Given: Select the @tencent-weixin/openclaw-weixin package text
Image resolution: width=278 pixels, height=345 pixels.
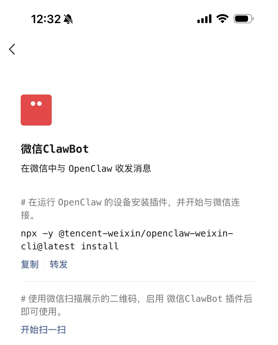Looking at the screenshot, I should [146, 233].
